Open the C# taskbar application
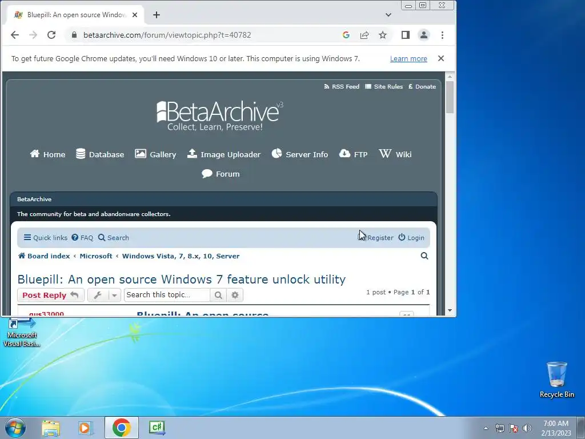Image resolution: width=585 pixels, height=439 pixels. click(x=157, y=428)
